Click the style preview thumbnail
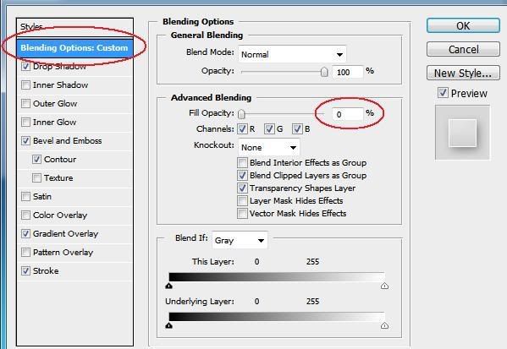 (x=462, y=133)
